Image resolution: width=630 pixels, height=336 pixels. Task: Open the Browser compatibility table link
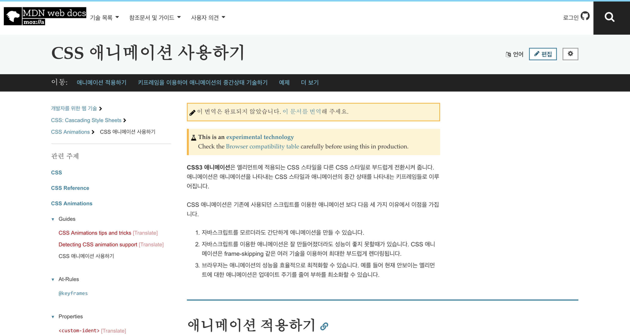pyautogui.click(x=262, y=147)
